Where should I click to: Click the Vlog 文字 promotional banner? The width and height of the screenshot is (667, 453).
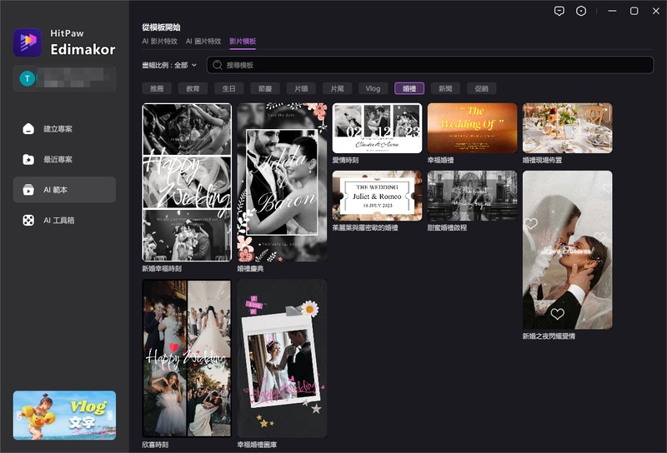coord(65,416)
